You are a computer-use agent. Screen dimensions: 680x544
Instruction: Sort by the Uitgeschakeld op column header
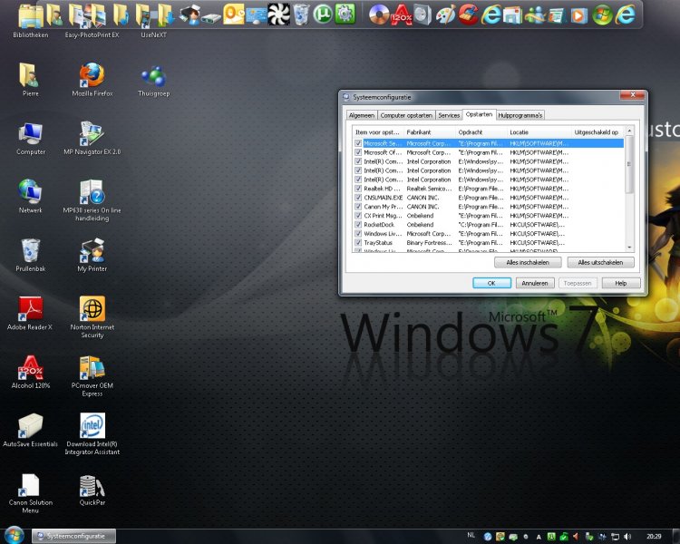(597, 132)
